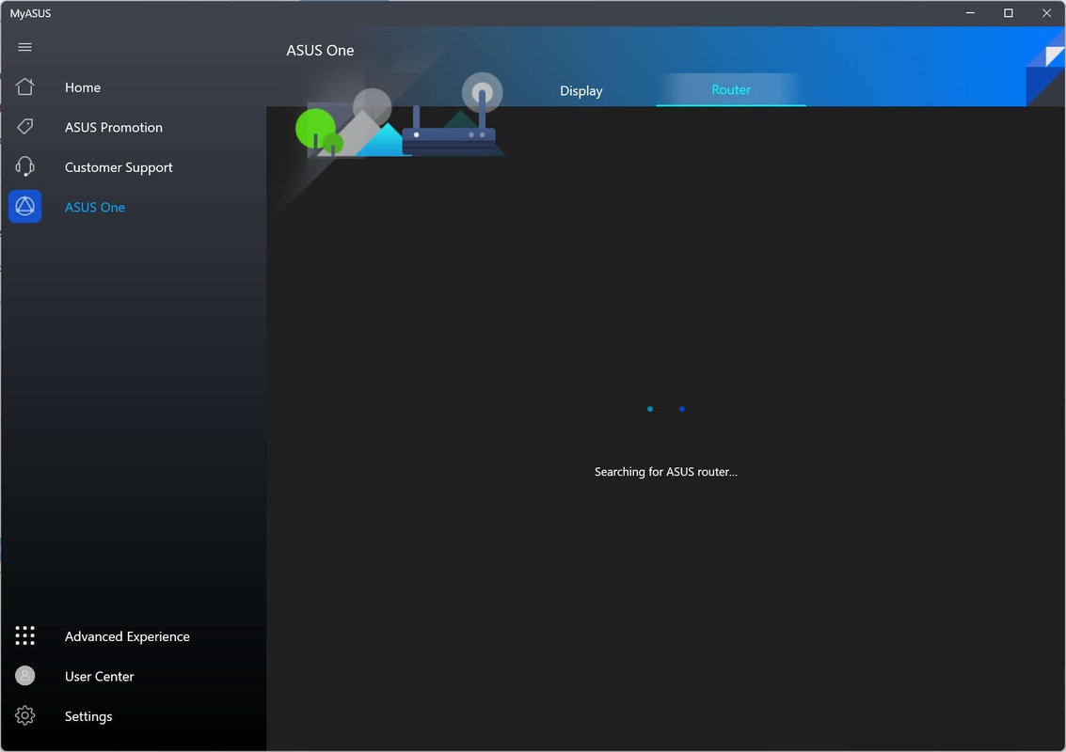Click the ASUS Promotion tag icon

click(x=25, y=126)
